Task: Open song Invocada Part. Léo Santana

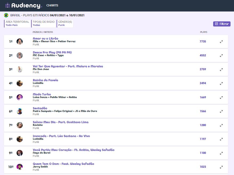Action: coord(61,136)
